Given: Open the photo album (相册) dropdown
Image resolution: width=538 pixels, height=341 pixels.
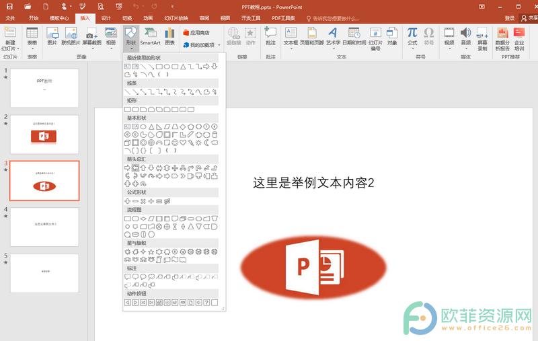Looking at the screenshot, I should point(111,38).
